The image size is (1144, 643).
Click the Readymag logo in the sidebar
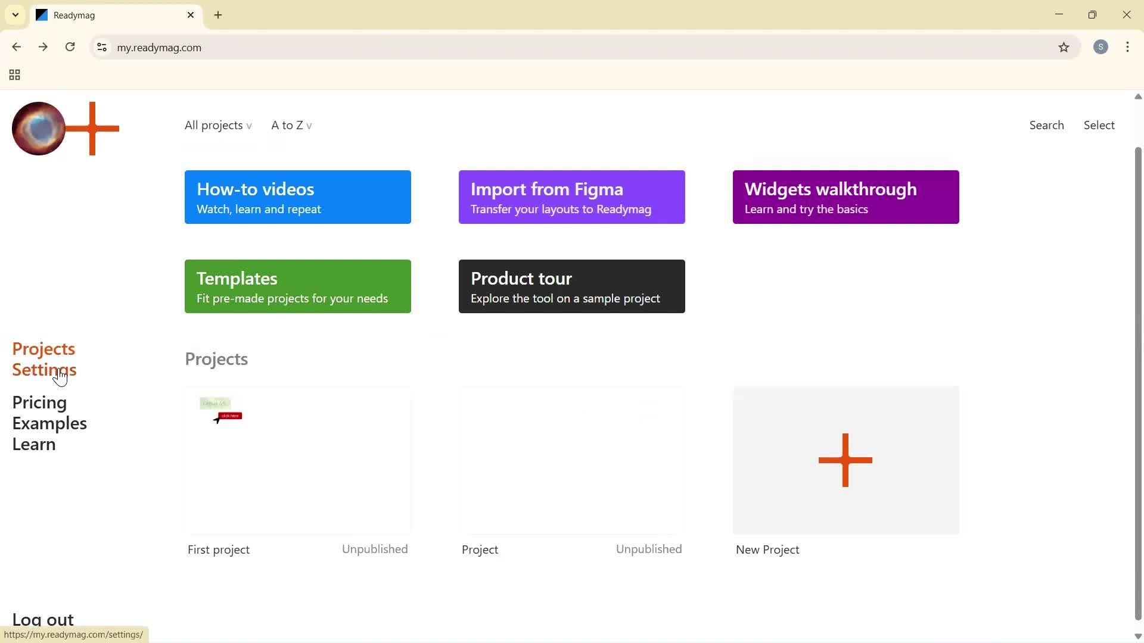pyautogui.click(x=64, y=127)
